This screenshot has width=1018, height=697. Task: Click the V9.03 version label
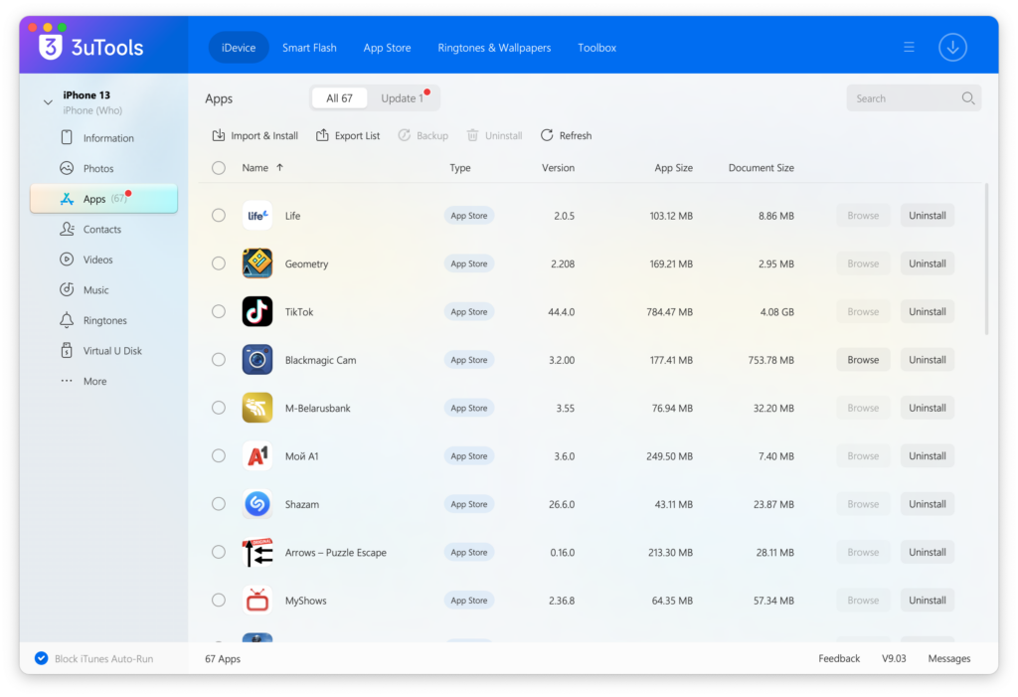point(894,658)
